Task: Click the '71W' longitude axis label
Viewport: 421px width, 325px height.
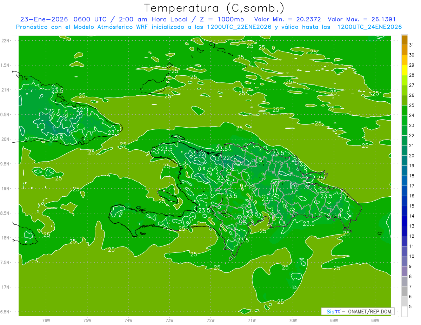Action: (252, 320)
